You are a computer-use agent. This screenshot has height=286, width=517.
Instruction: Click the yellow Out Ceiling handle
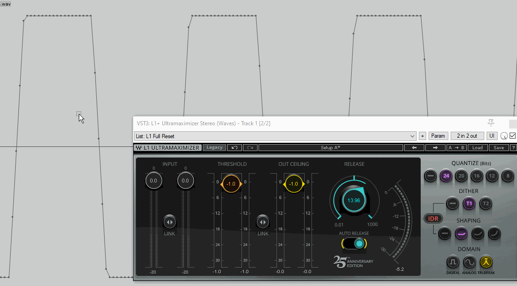click(x=294, y=184)
